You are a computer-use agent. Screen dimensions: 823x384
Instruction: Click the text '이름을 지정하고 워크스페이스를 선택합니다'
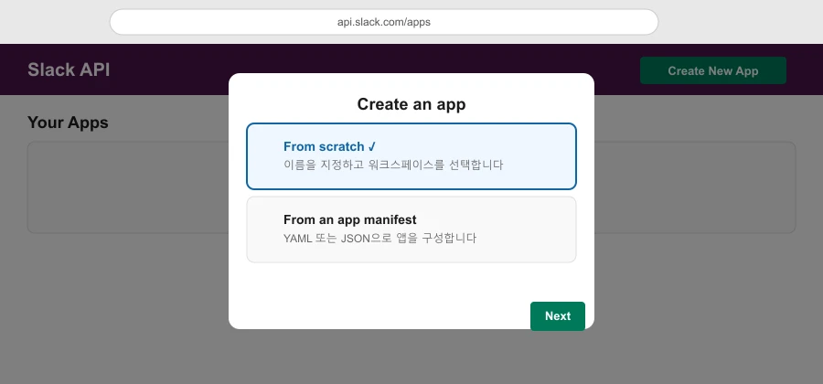[x=393, y=165]
